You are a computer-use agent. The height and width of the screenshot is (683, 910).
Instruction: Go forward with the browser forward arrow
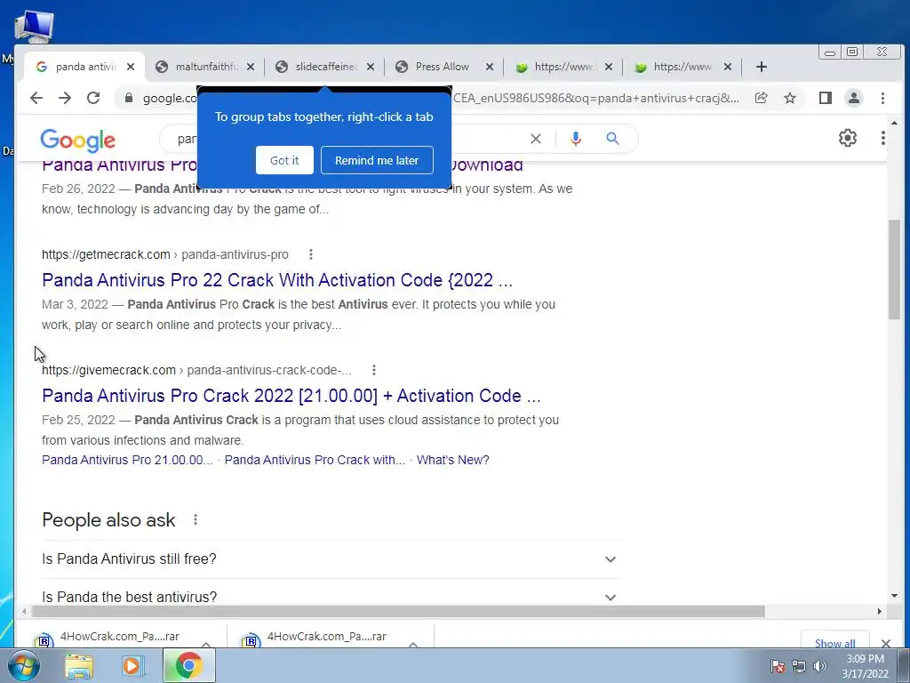pyautogui.click(x=65, y=98)
